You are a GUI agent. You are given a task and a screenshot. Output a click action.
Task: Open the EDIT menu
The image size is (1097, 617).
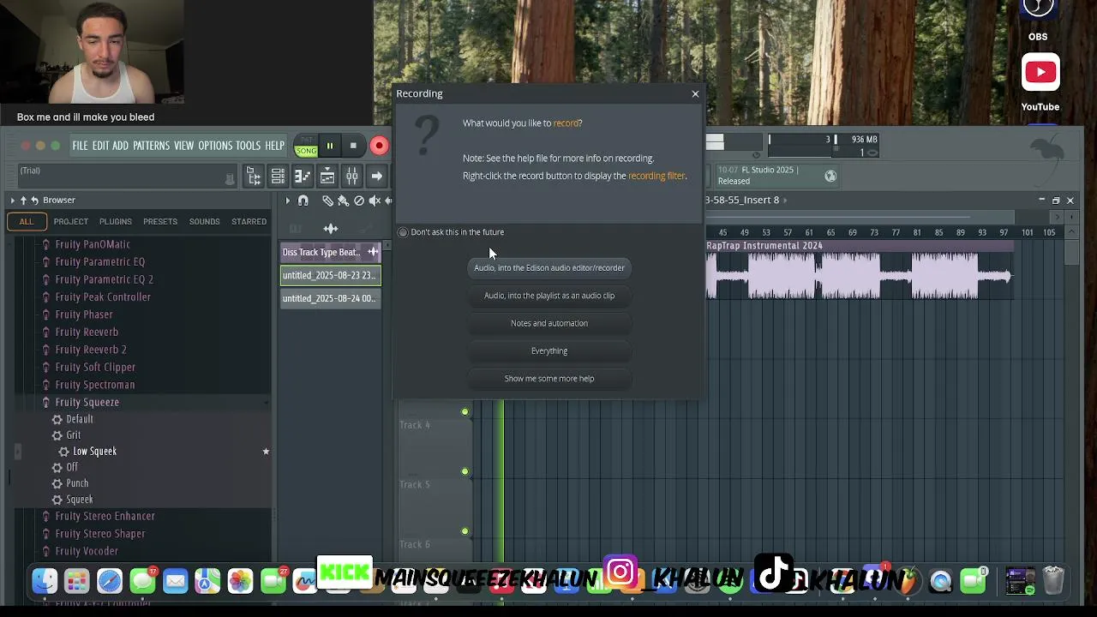pos(100,146)
